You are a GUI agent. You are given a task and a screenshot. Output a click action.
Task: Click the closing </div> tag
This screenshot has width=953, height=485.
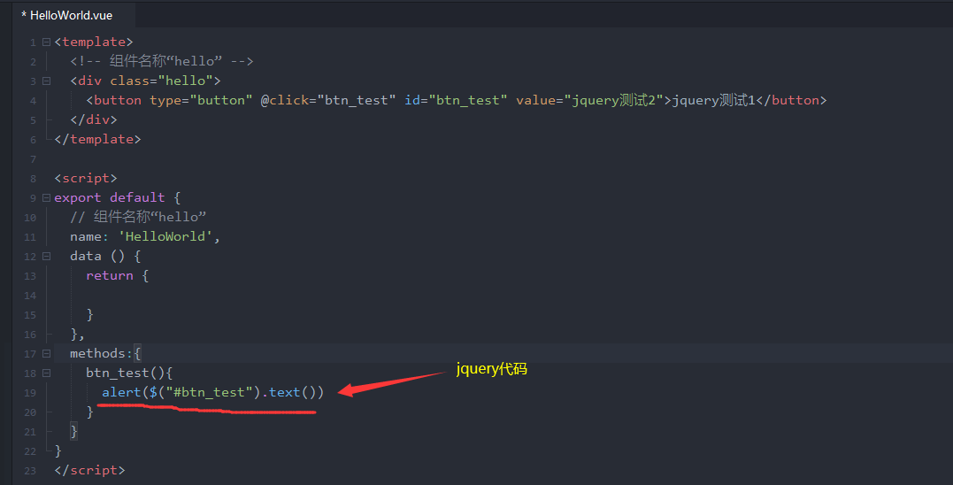point(94,119)
